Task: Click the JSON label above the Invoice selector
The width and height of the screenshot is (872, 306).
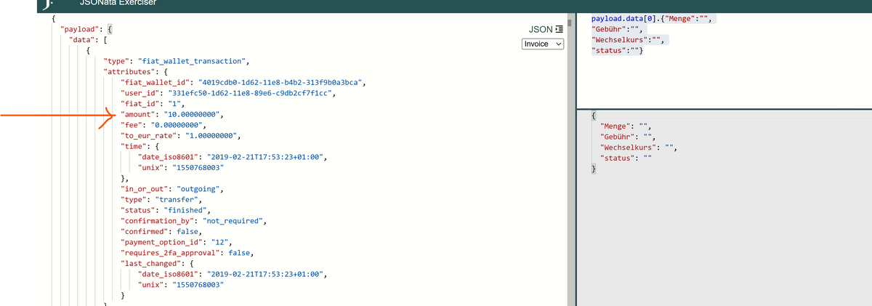Action: [x=541, y=29]
